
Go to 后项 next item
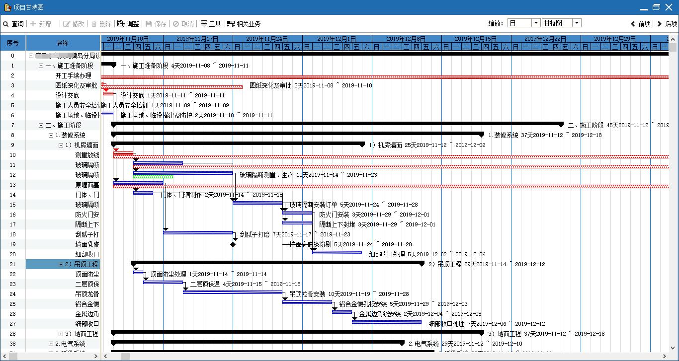667,24
